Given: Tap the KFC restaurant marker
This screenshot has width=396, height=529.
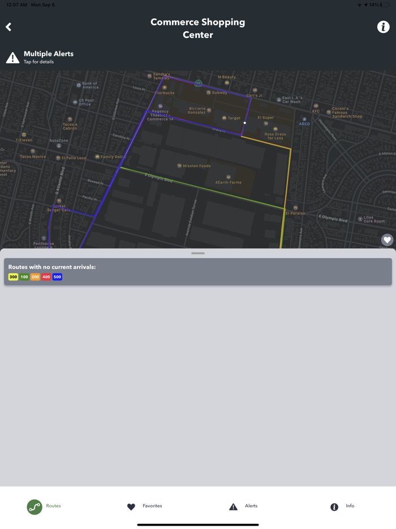Looking at the screenshot, I should click(316, 106).
